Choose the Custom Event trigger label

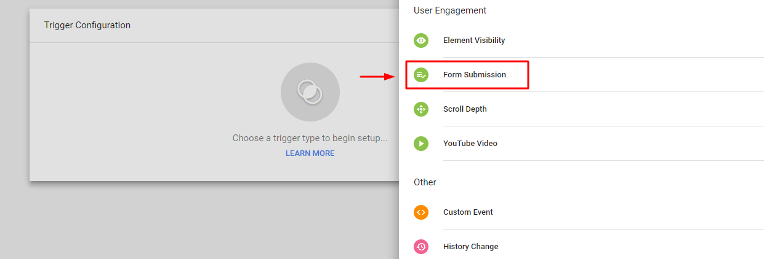[x=468, y=212]
